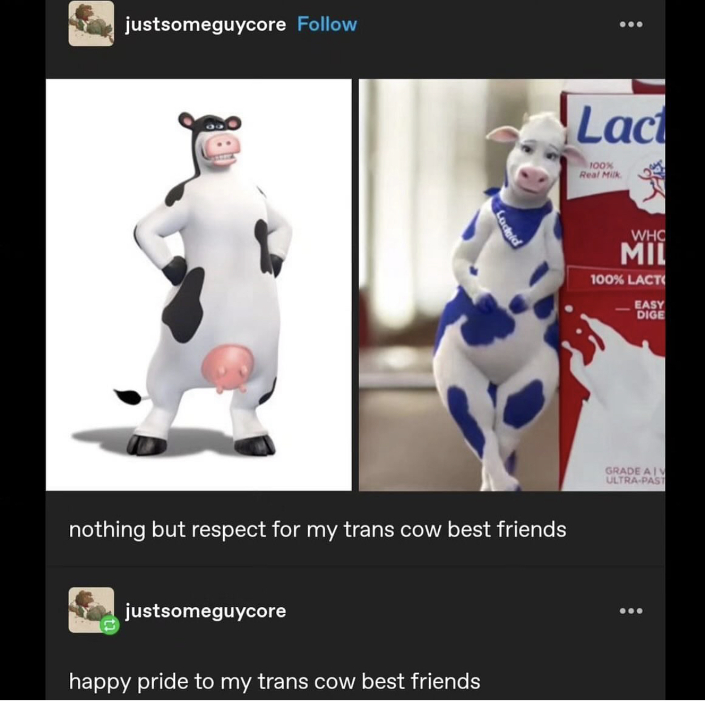Click the Follow link beside justsomeguycore
Image resolution: width=705 pixels, height=702 pixels.
(327, 24)
